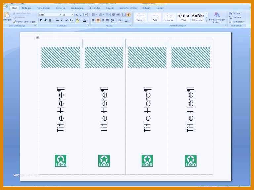The width and height of the screenshot is (254, 190).
Task: Click Kopieren in the clipboard group
Action: [20, 17]
